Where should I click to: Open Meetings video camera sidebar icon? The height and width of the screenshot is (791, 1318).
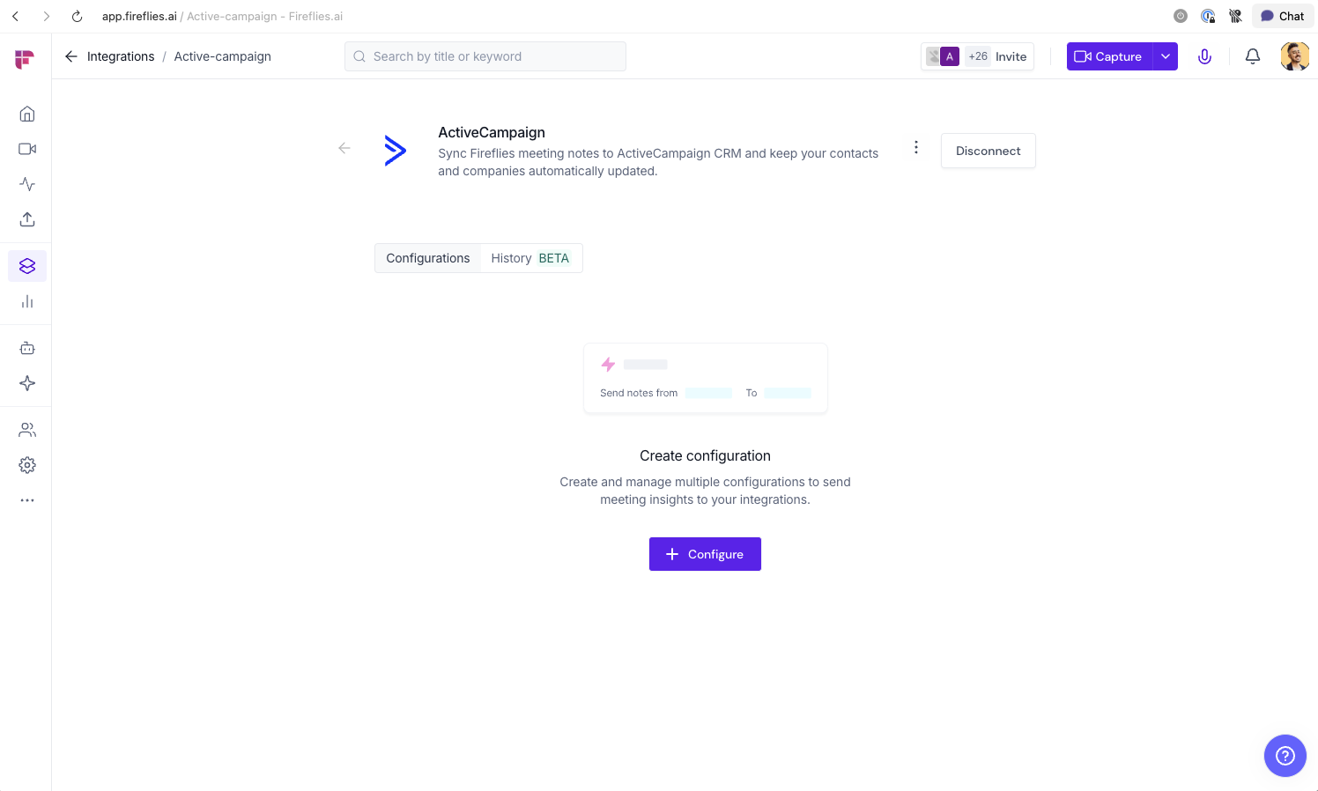tap(27, 149)
